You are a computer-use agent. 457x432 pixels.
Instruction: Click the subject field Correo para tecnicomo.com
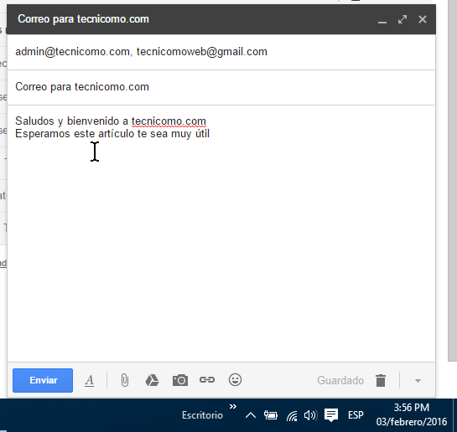pos(221,87)
